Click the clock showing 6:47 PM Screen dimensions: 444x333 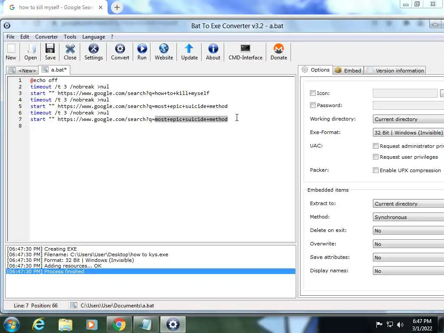(422, 321)
